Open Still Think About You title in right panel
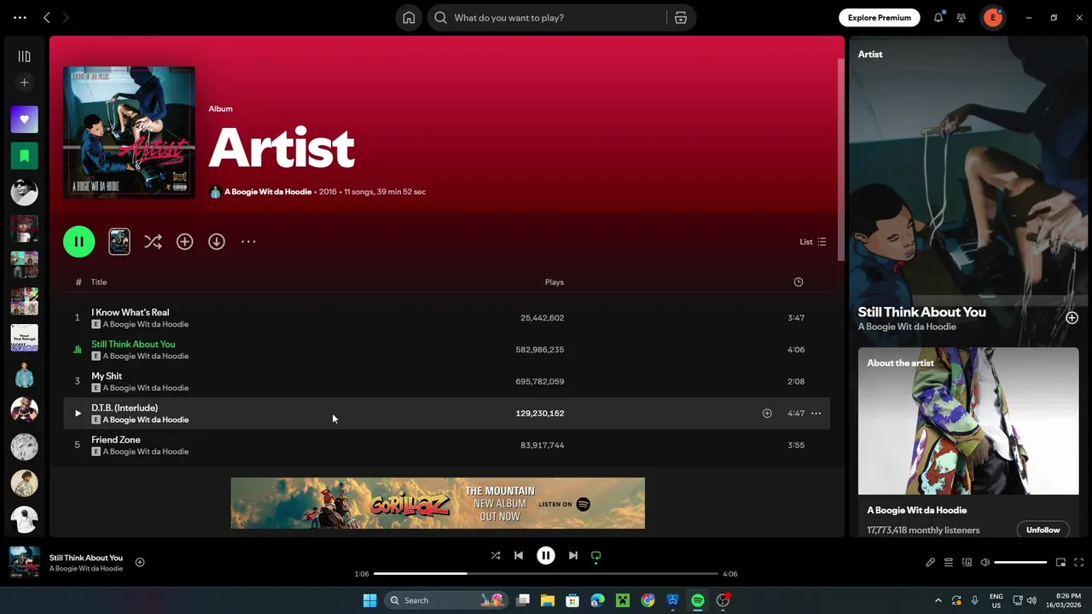Viewport: 1092px width, 614px height. point(921,312)
